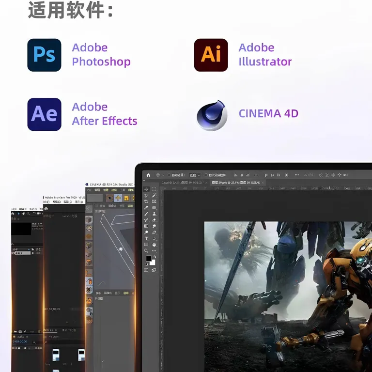Click Cinema 4D yellow Move tool icon

pos(118,198)
